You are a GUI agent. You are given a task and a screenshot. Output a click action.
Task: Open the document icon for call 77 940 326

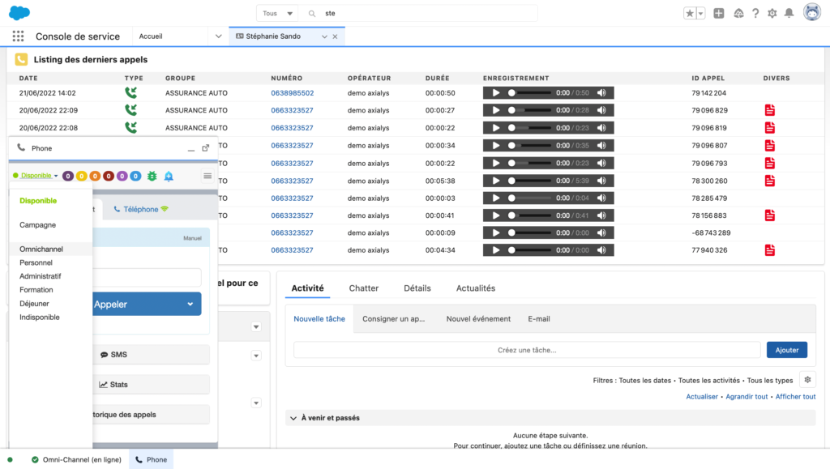coord(770,250)
